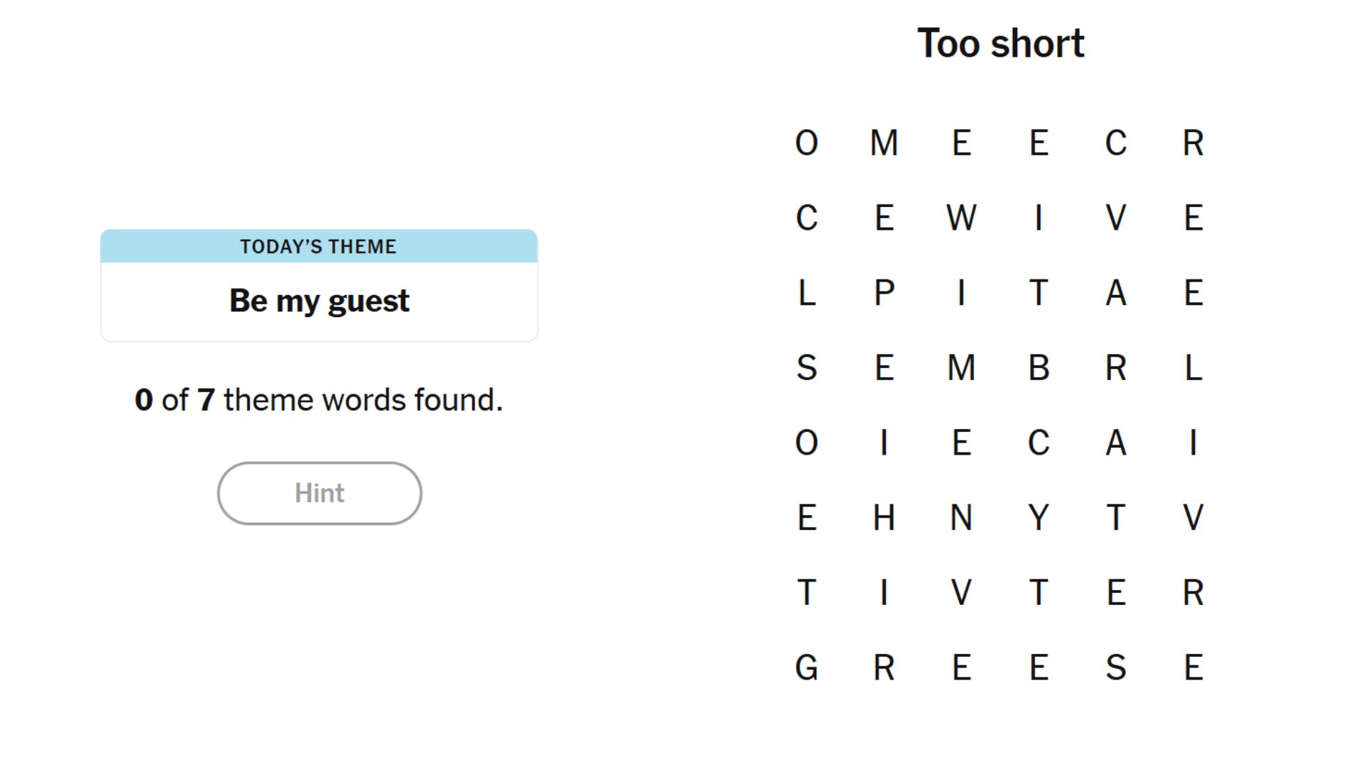Click the letter Y in the sixth row

pyautogui.click(x=1038, y=518)
